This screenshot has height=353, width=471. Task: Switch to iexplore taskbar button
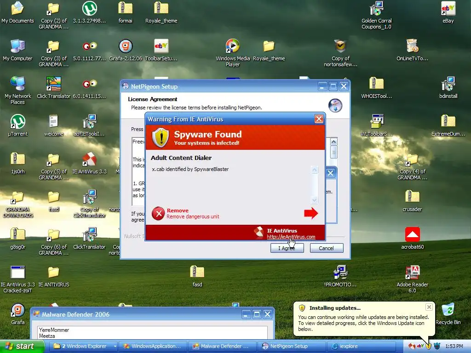tap(361, 346)
